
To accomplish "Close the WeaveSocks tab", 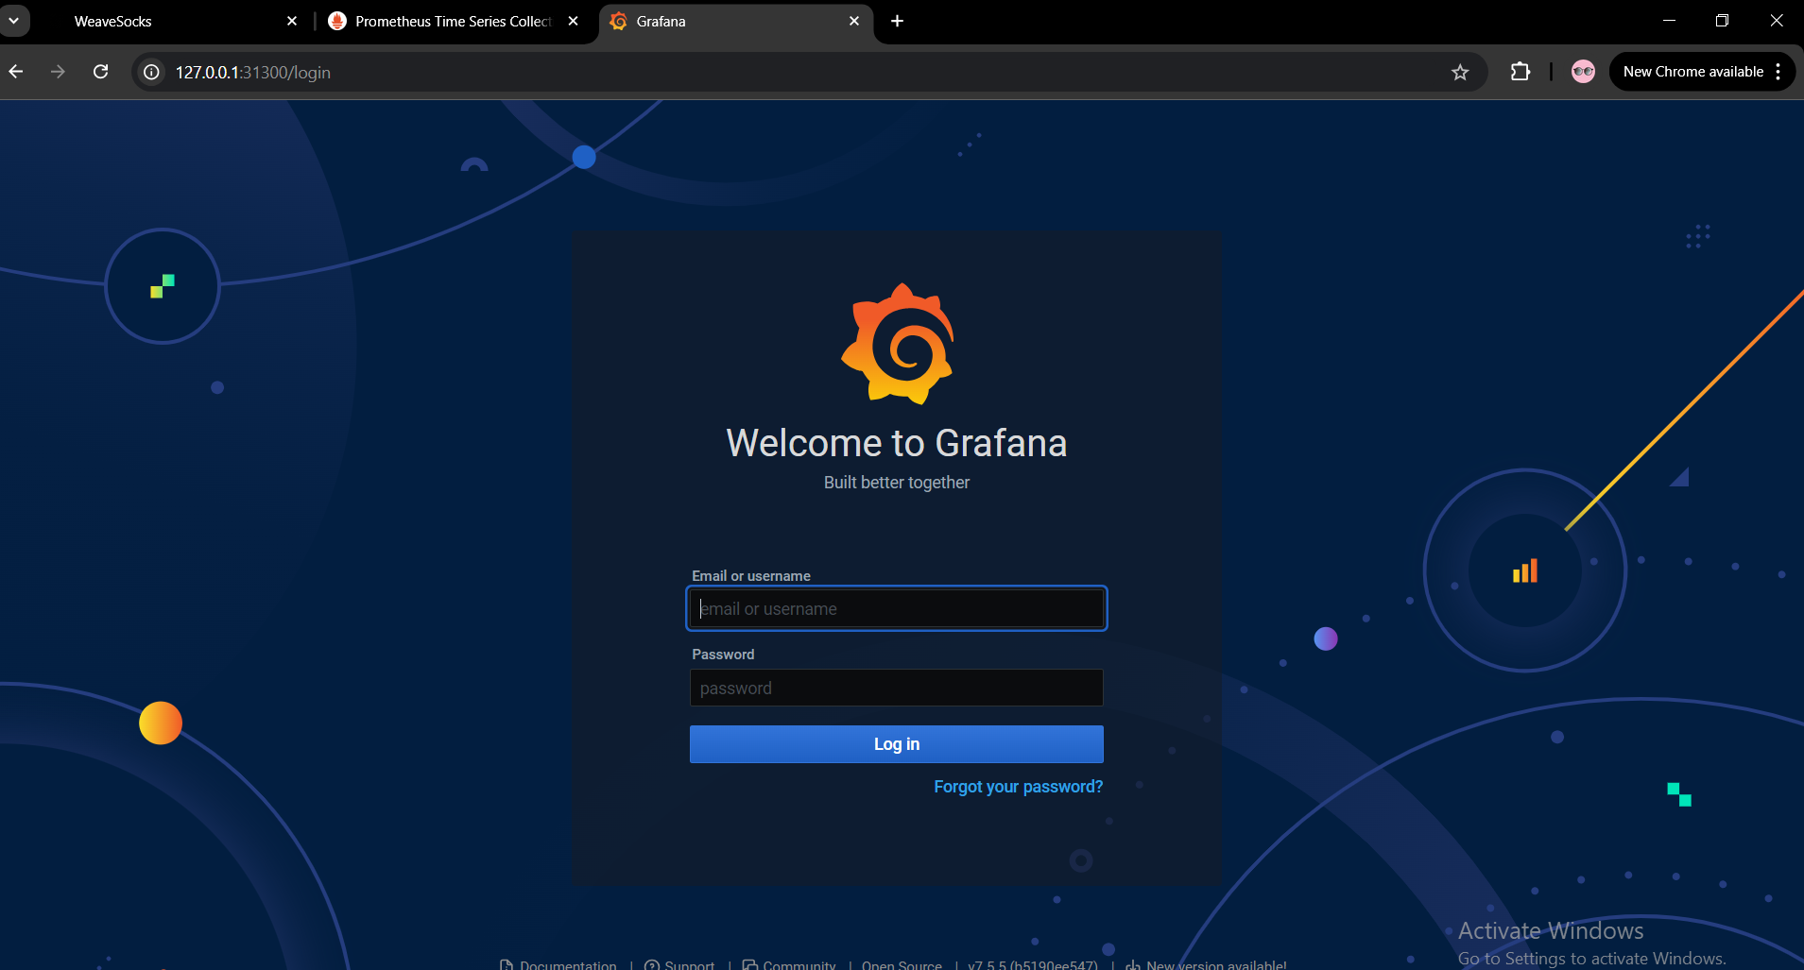I will coord(292,21).
